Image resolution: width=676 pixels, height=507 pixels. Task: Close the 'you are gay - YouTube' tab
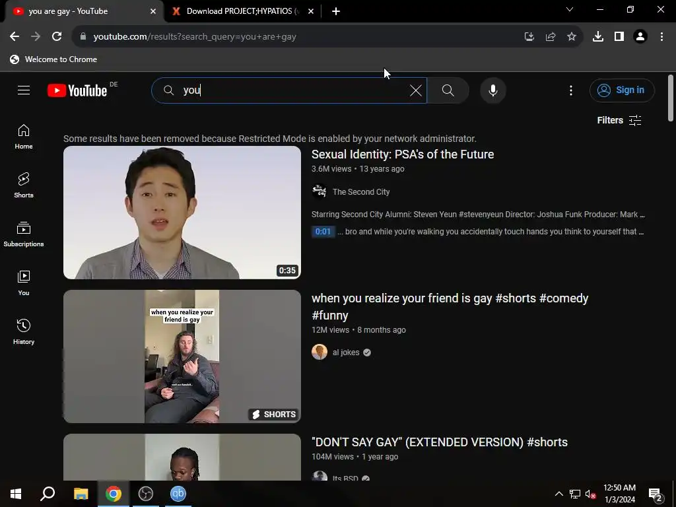pos(153,11)
